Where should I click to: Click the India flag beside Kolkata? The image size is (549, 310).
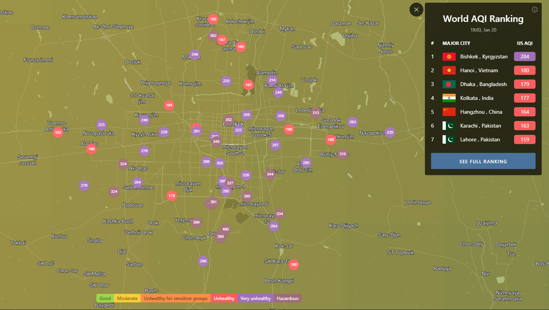pyautogui.click(x=449, y=98)
